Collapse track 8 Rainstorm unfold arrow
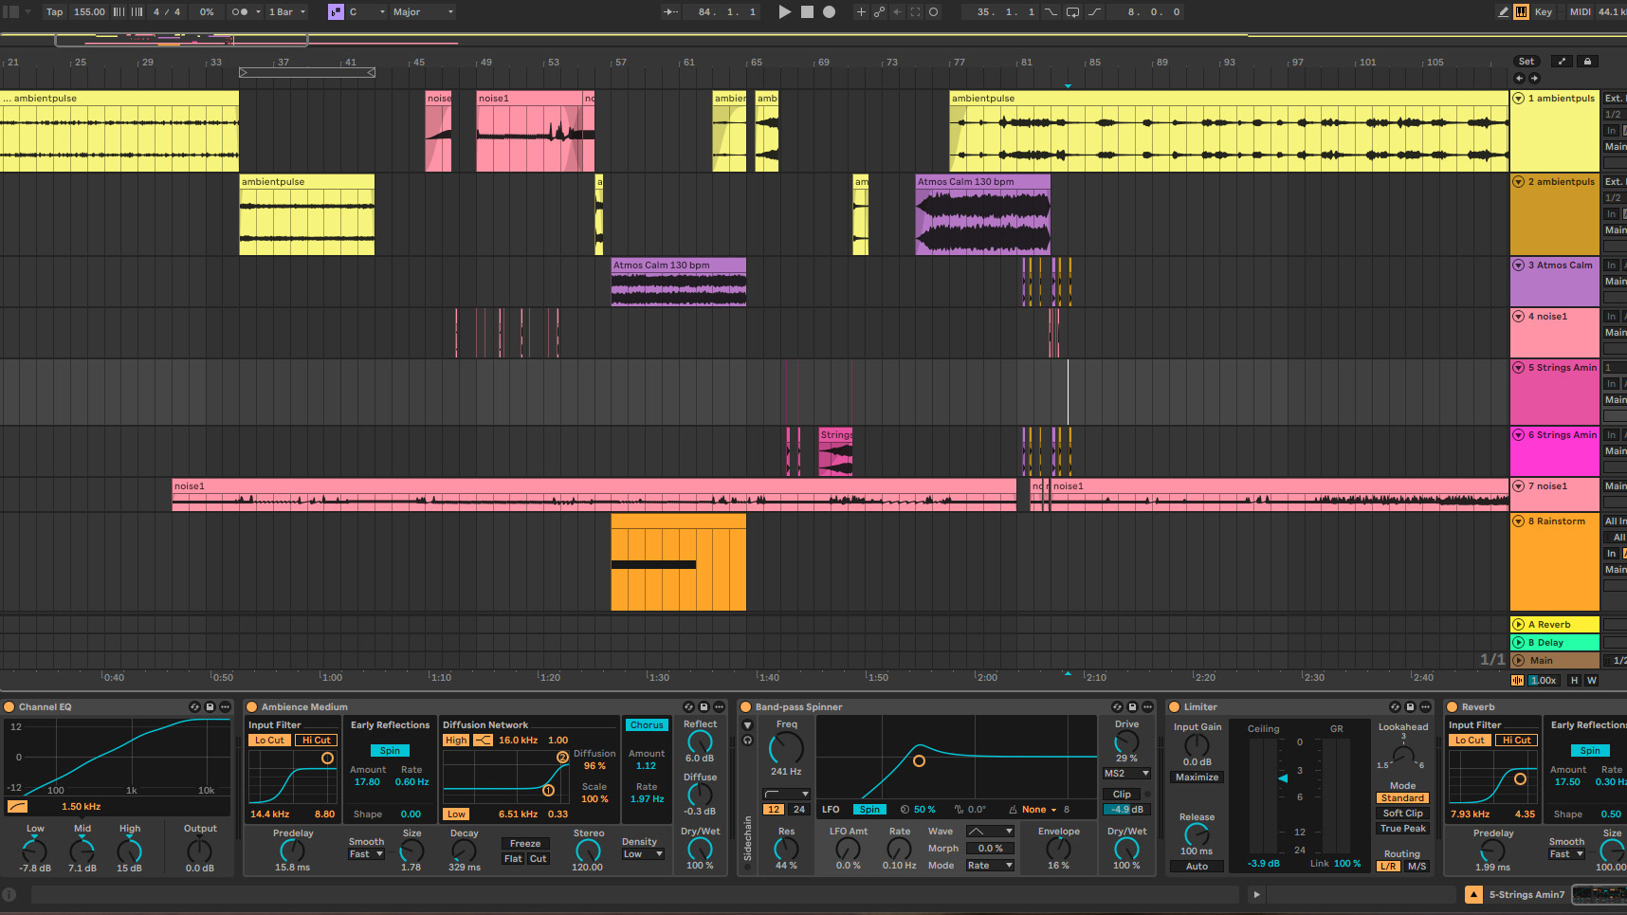Image resolution: width=1627 pixels, height=915 pixels. pyautogui.click(x=1519, y=522)
